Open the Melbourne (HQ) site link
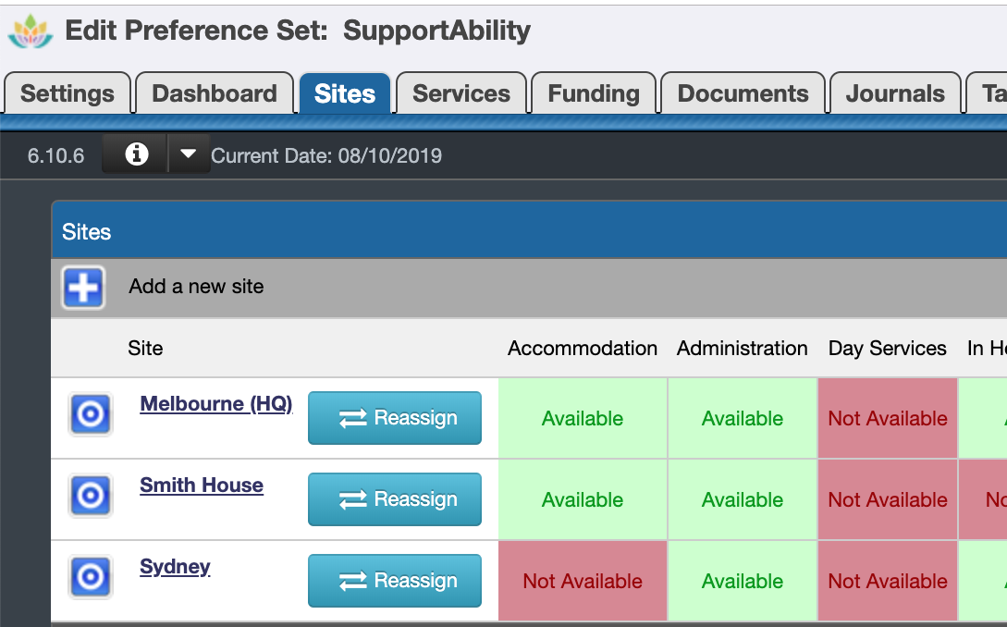 tap(215, 403)
